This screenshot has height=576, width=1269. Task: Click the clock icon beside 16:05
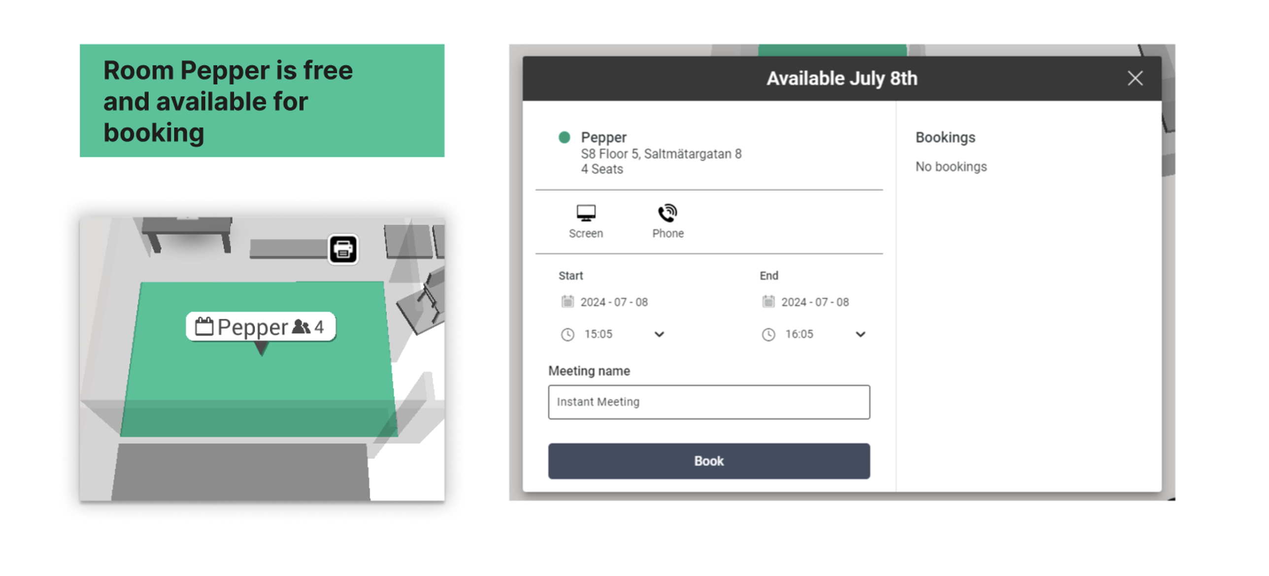click(x=768, y=334)
